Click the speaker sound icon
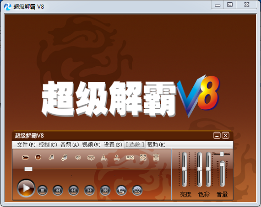Image resolution: width=261 pixels, height=207 pixels. [x=78, y=157]
